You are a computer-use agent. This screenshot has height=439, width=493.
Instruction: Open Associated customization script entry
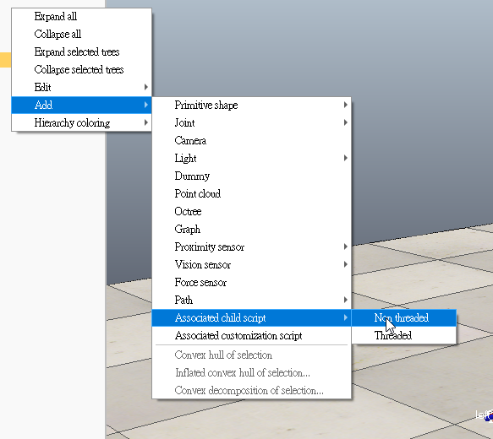[251, 335]
